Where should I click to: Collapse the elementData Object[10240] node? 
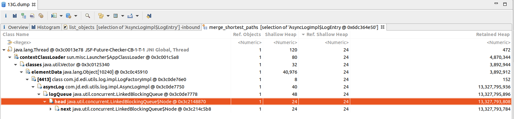pos(21,72)
